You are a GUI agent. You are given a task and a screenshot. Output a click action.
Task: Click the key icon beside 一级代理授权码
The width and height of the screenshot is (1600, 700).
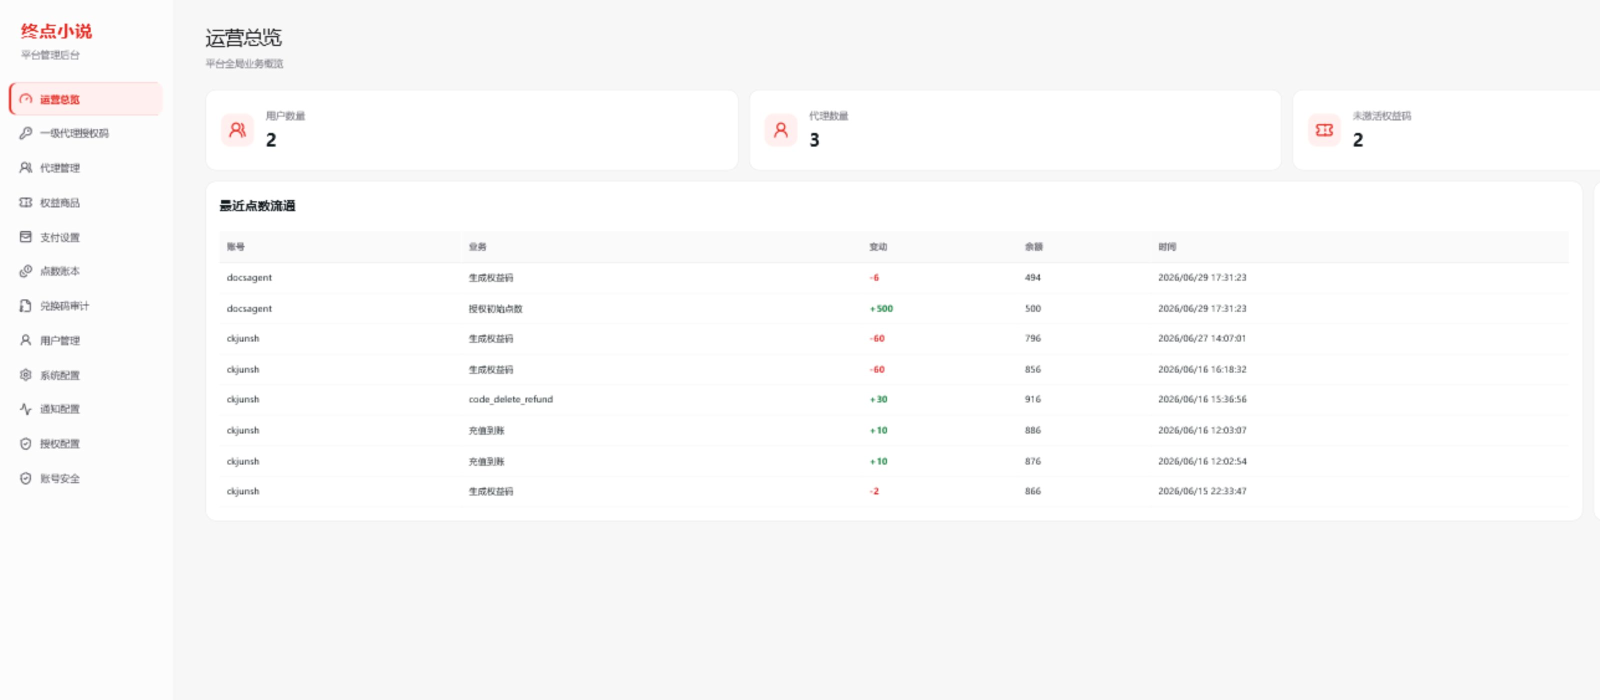coord(25,133)
